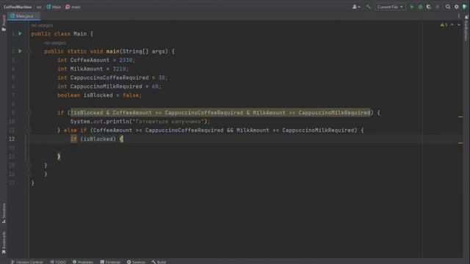Click the lower warning stripe mark on the scrollbar
Image resolution: width=470 pixels, height=264 pixels.
point(460,143)
